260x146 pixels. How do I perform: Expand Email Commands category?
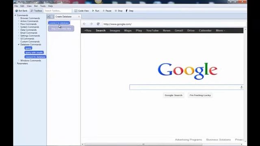click(x=19, y=33)
